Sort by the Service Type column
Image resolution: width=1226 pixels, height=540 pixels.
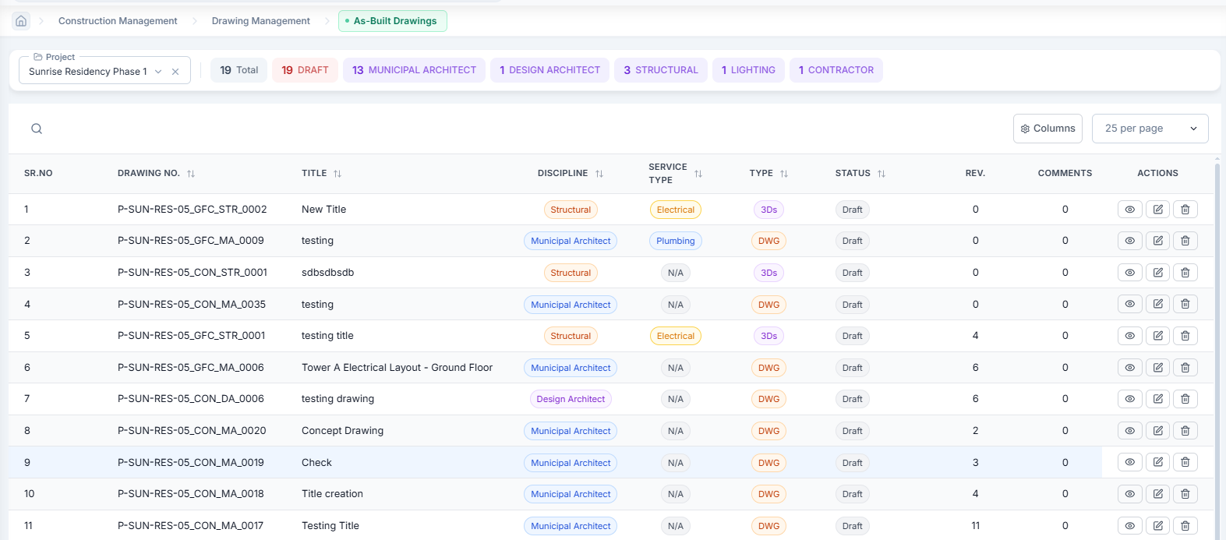[x=698, y=174]
